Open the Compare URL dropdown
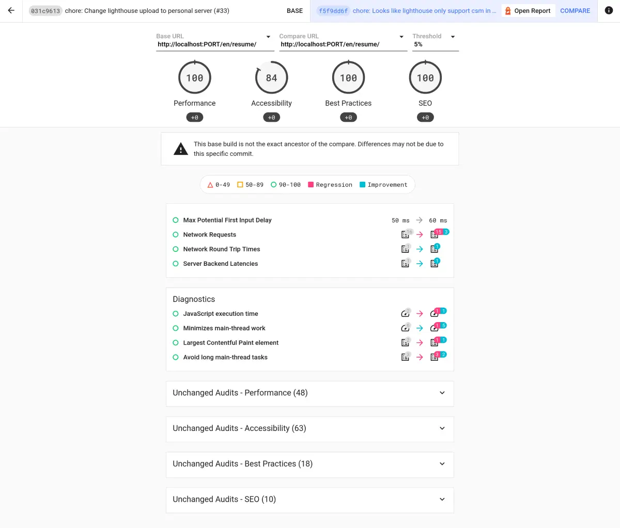The height and width of the screenshot is (528, 620). [x=343, y=41]
